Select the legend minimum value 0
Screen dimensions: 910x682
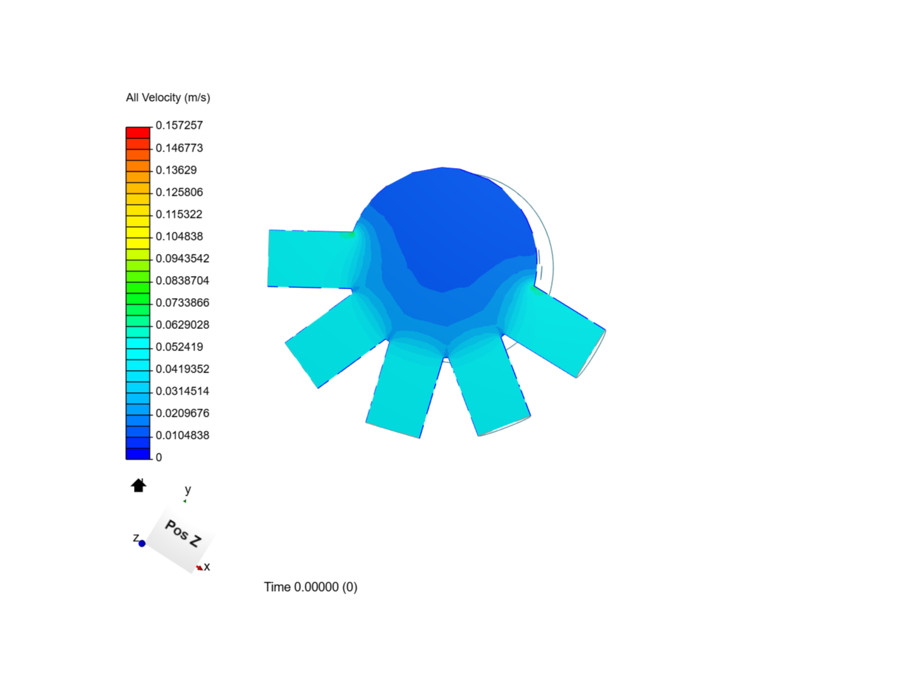[159, 457]
